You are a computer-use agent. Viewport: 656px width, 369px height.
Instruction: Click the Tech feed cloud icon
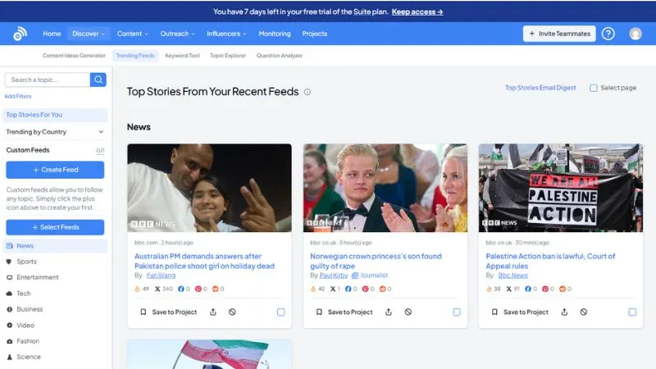[9, 294]
